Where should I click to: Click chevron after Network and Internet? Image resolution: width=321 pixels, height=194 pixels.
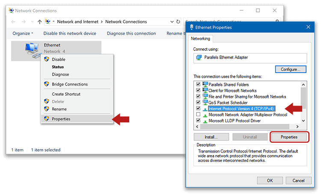102,22
